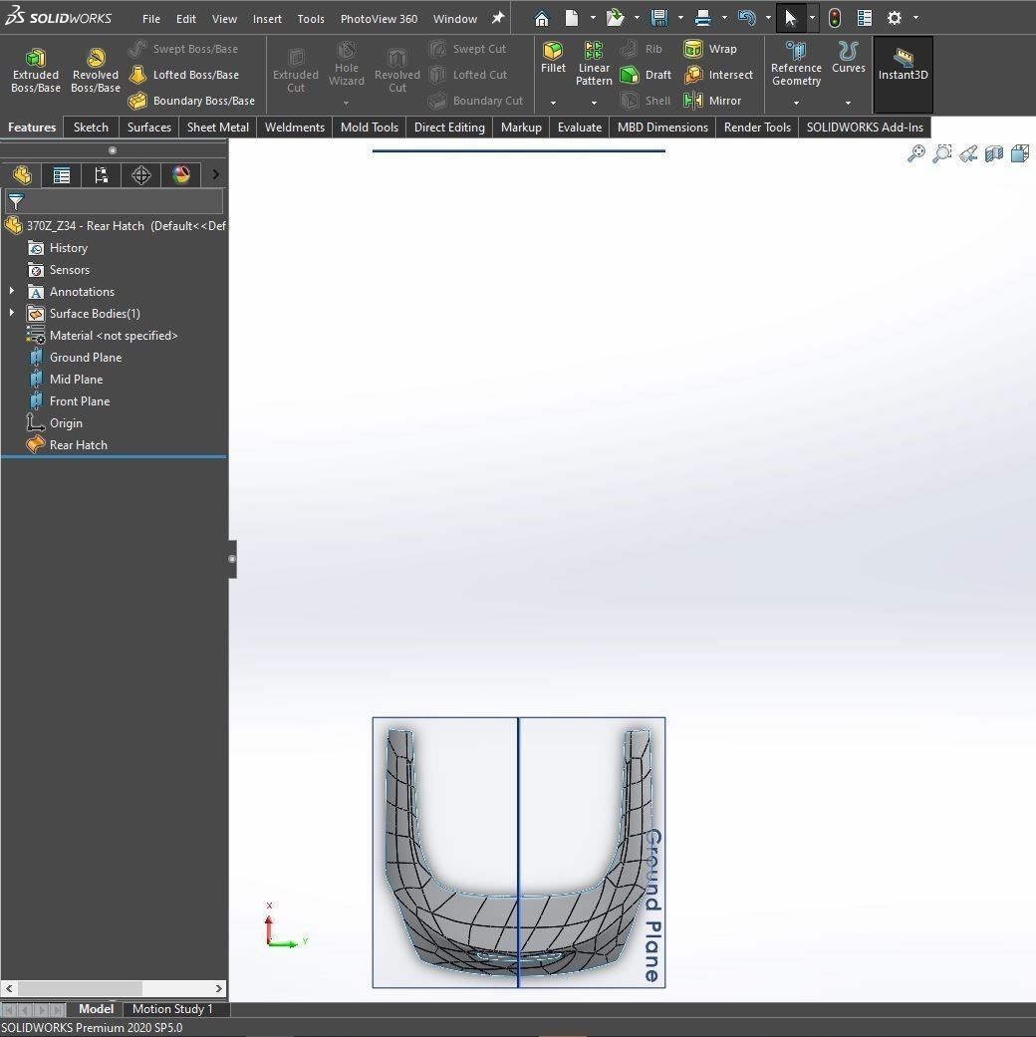
Task: Open the Reference Geometry dropdown arrow
Action: pyautogui.click(x=796, y=103)
